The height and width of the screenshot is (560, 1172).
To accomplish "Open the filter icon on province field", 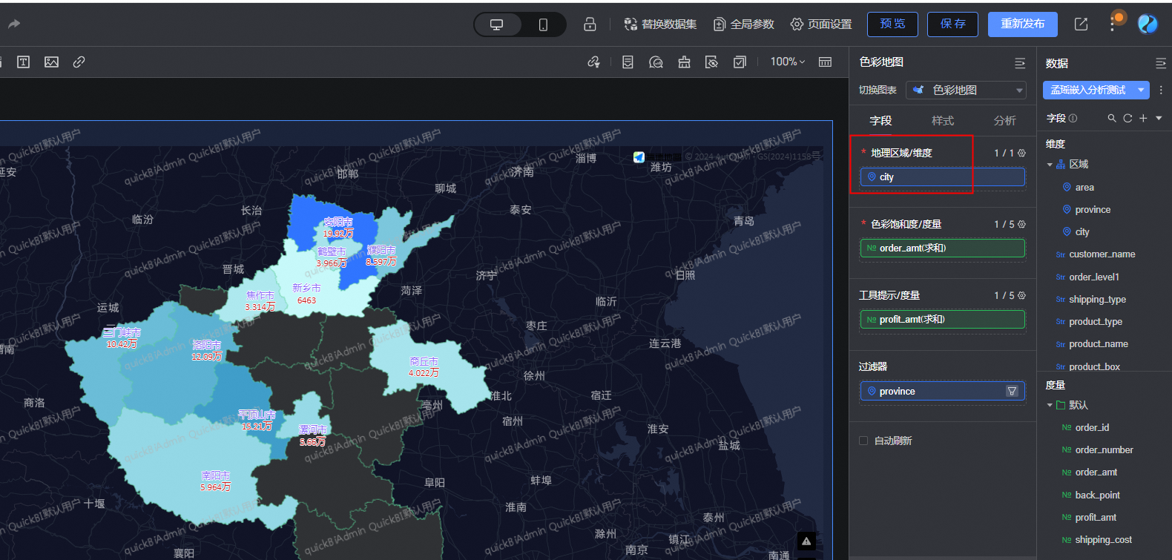I will 1012,391.
